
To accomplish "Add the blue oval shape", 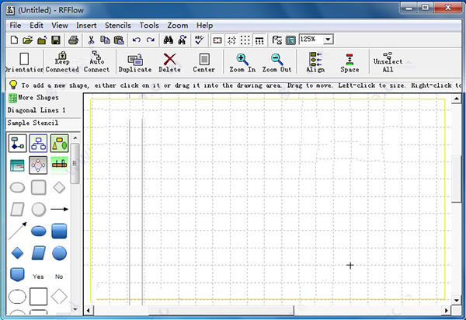I will pos(39,231).
